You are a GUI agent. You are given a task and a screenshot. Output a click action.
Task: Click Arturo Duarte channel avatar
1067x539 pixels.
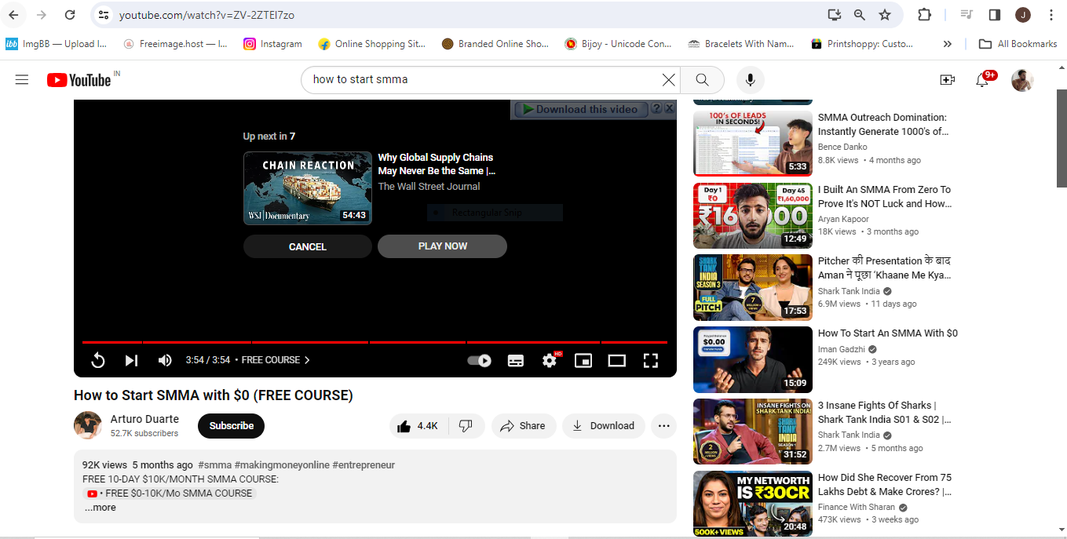[x=88, y=425]
